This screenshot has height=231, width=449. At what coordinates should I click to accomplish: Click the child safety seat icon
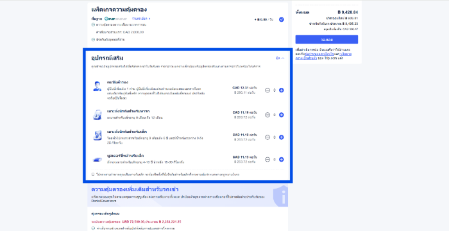97,135
